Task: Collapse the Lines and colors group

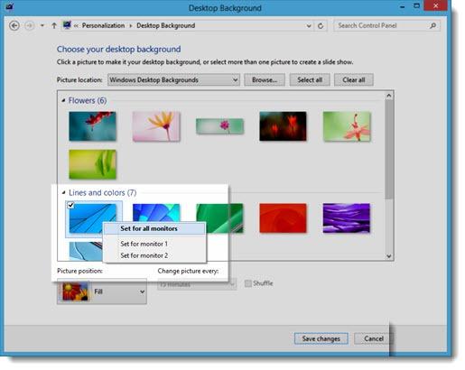Action: click(x=63, y=192)
